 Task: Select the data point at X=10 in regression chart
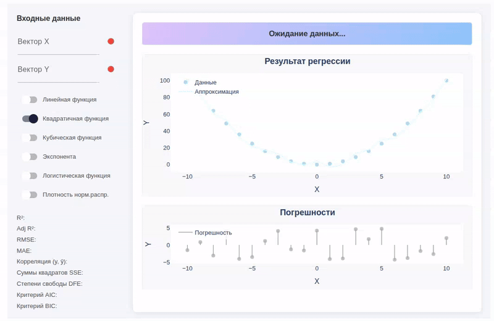(446, 80)
